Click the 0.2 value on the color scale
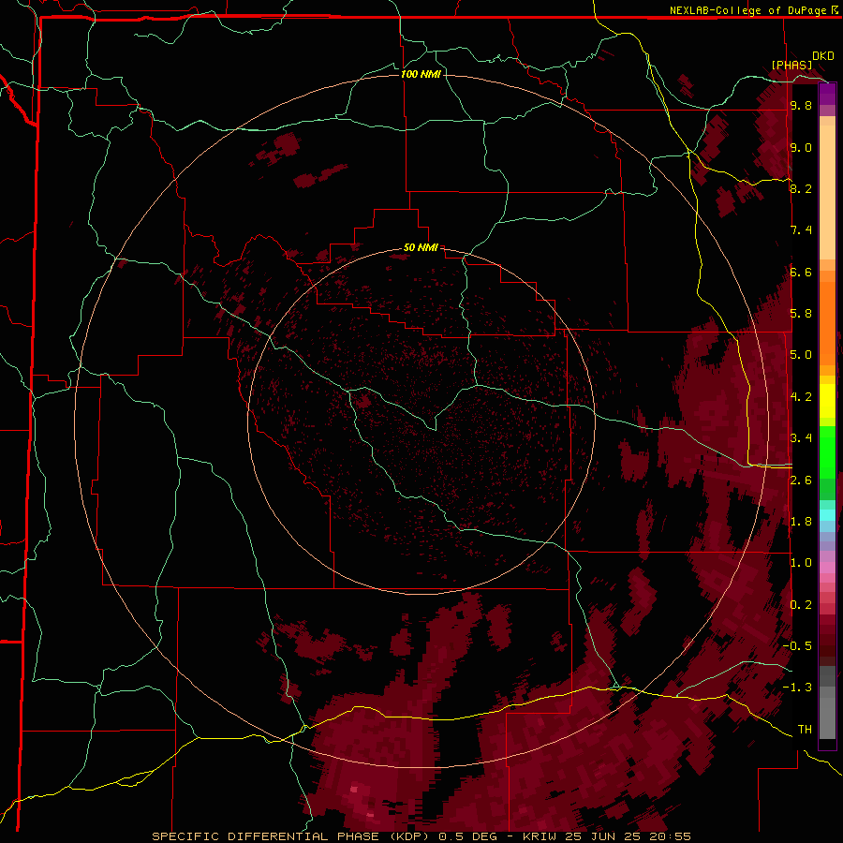The height and width of the screenshot is (843, 843). tap(801, 605)
